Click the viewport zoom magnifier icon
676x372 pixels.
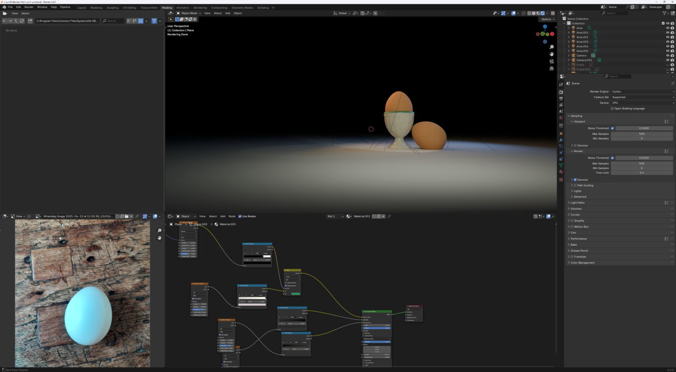[551, 47]
